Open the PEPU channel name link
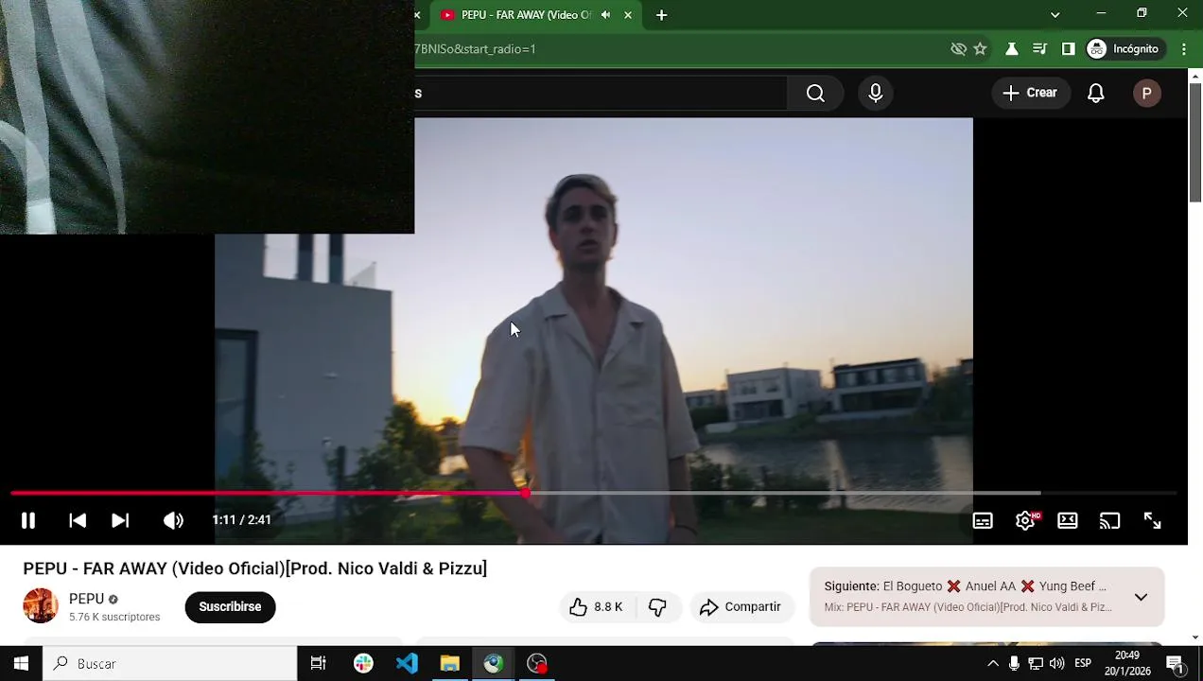This screenshot has height=681, width=1203. (86, 599)
